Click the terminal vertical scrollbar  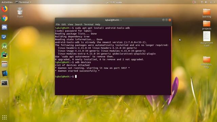pyautogui.click(x=172, y=61)
